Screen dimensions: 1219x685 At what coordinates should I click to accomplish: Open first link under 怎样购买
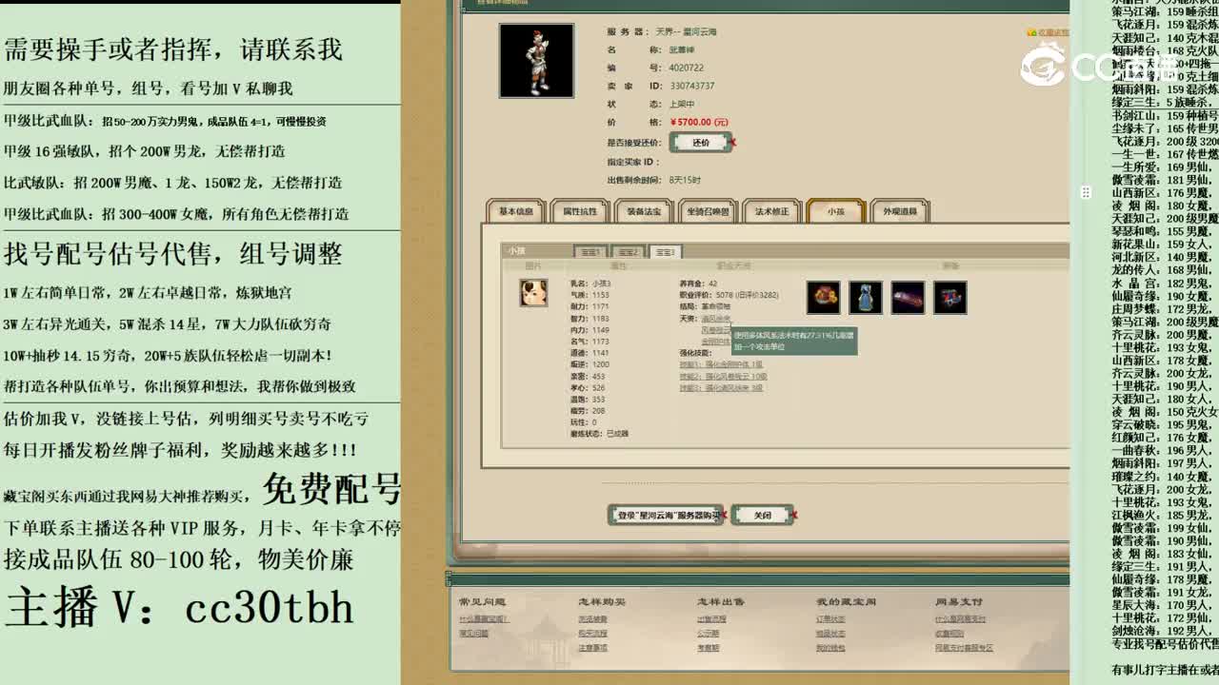[592, 619]
